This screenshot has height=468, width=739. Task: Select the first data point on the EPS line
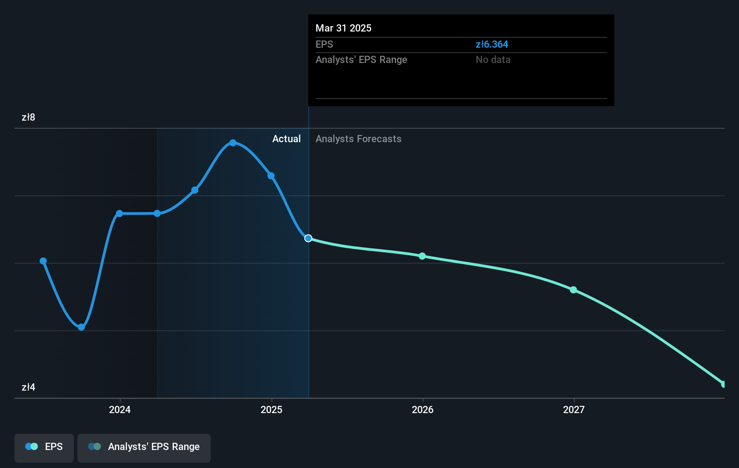pyautogui.click(x=43, y=261)
